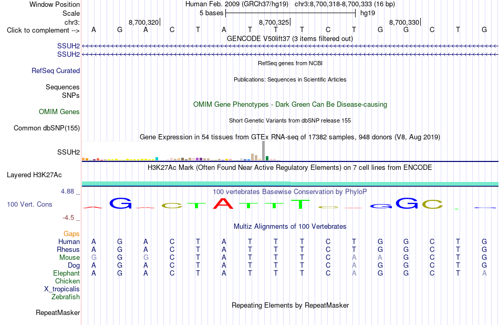
Task: Click the tallest gray bar in GTEx chart
Action: pyautogui.click(x=264, y=151)
